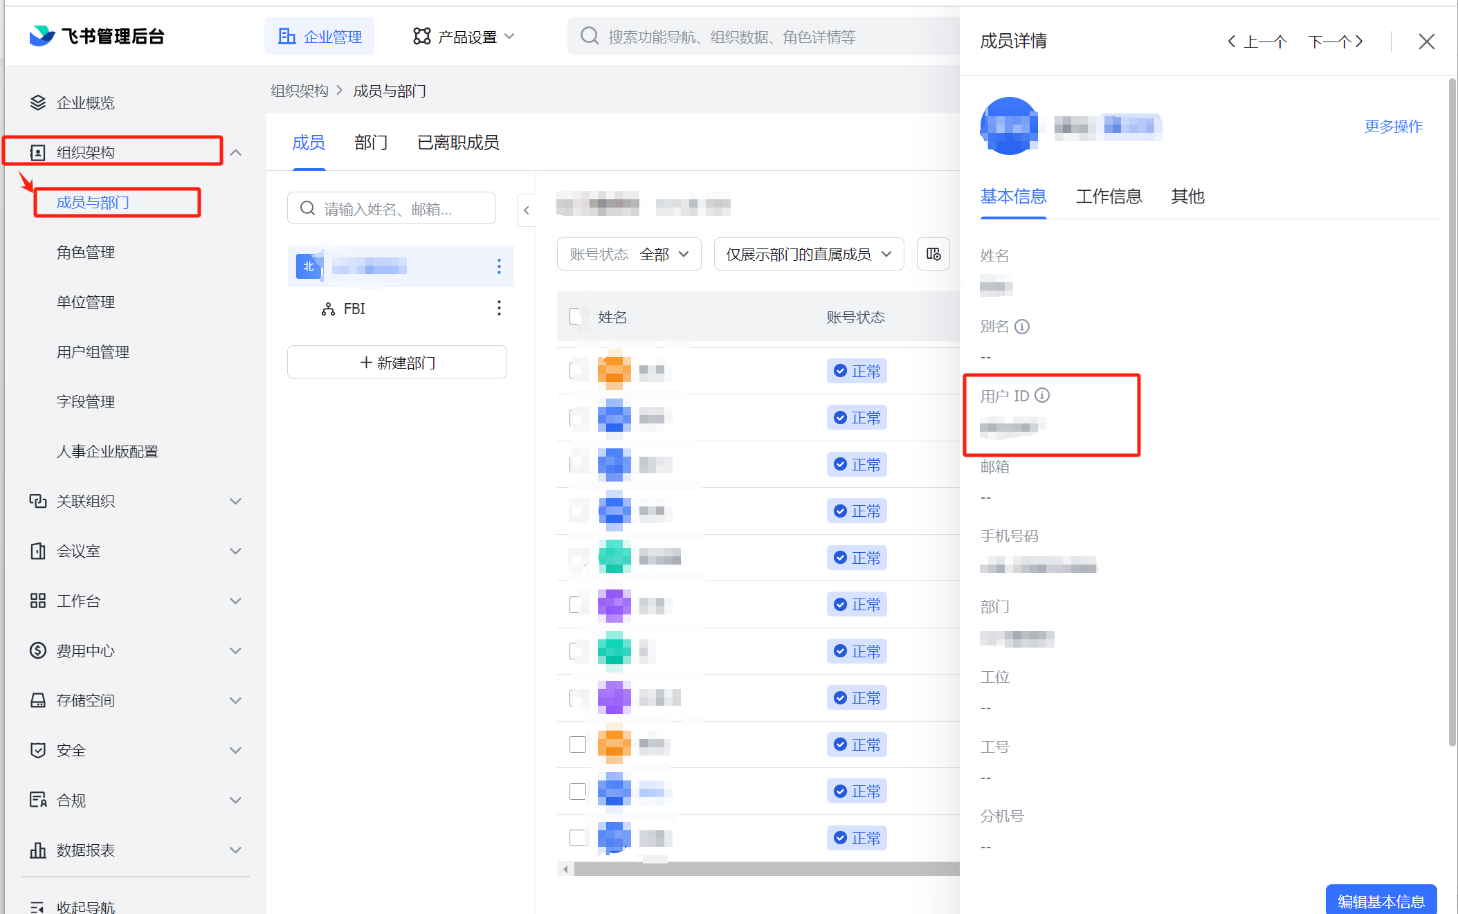
Task: Open the 已离职成员 tab
Action: (458, 143)
